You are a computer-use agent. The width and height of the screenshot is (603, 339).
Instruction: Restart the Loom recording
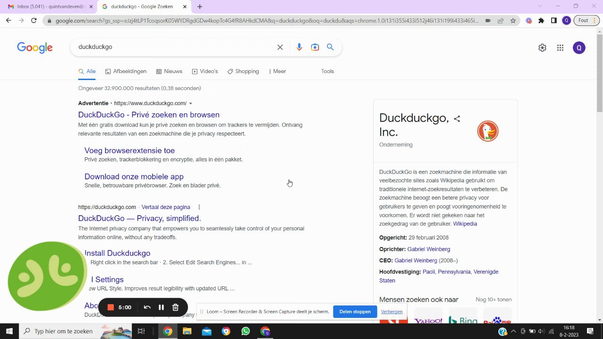point(147,307)
